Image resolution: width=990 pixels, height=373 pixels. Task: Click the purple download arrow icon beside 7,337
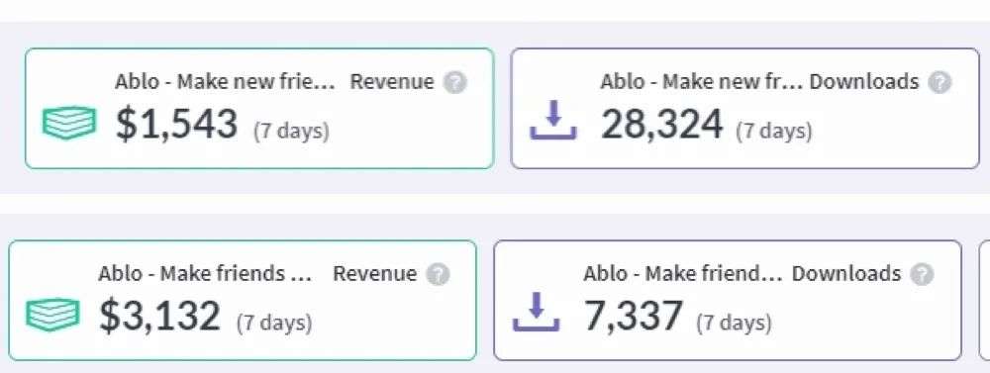(x=536, y=312)
